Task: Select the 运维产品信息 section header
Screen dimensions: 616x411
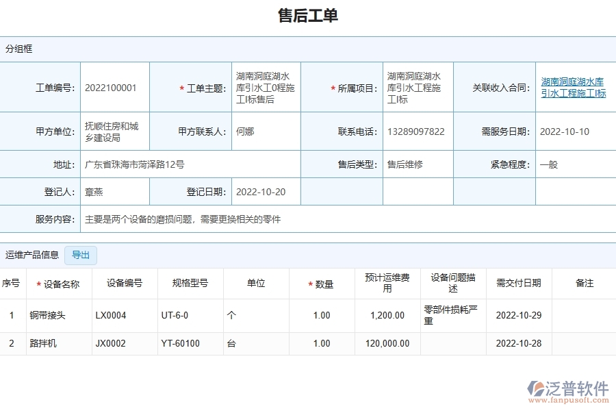Action: click(34, 255)
